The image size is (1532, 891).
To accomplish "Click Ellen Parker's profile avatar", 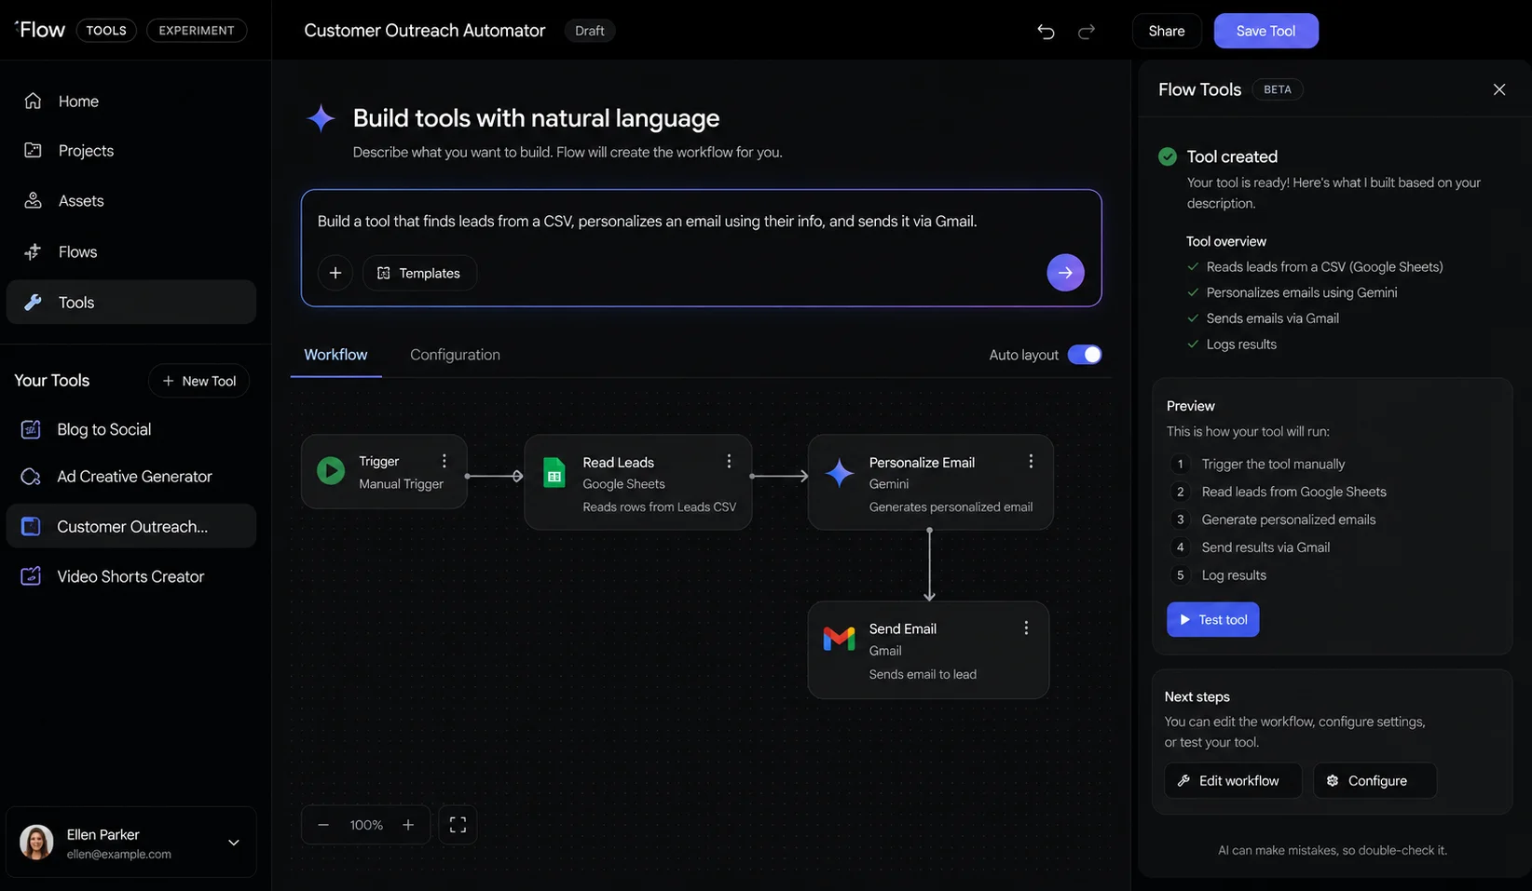I will click(36, 843).
